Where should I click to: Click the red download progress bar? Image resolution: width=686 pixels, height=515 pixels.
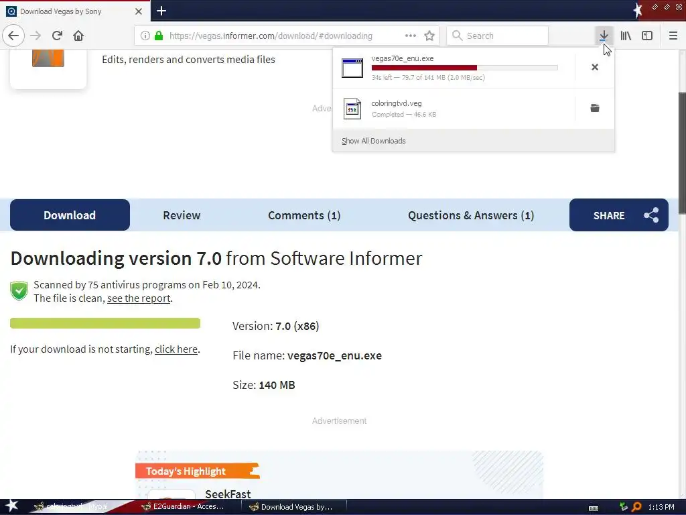coord(464,68)
